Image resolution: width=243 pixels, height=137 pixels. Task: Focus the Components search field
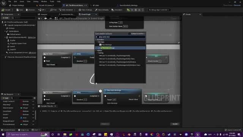[x=24, y=18]
